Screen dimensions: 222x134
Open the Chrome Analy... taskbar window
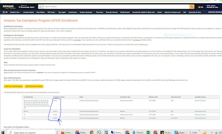pos(81,133)
